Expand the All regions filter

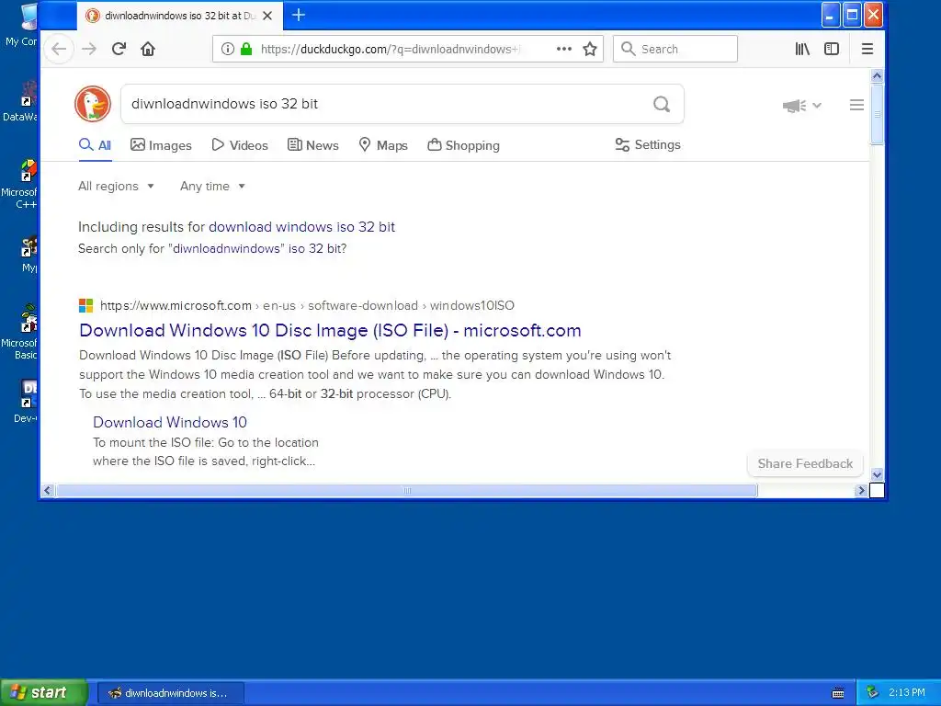[116, 186]
